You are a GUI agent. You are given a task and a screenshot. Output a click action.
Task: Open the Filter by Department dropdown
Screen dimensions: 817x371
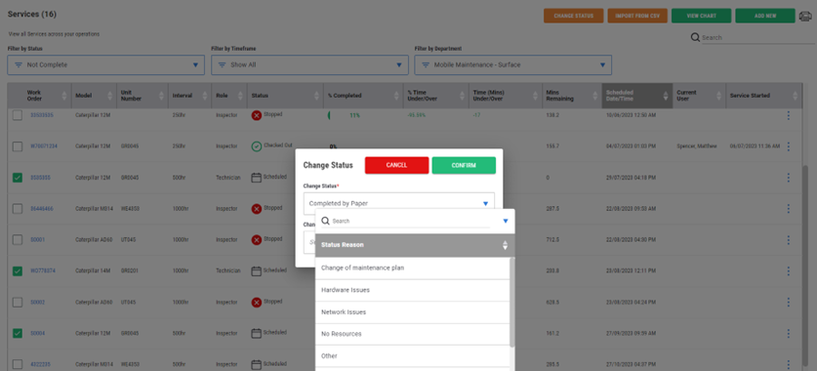tap(513, 65)
